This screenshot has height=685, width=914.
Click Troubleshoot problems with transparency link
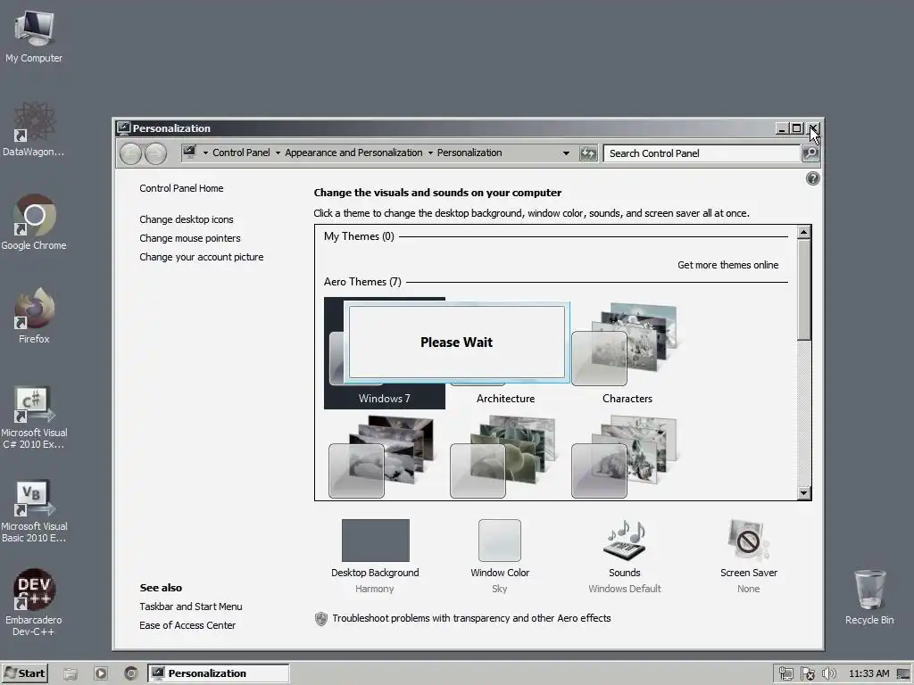pos(471,618)
